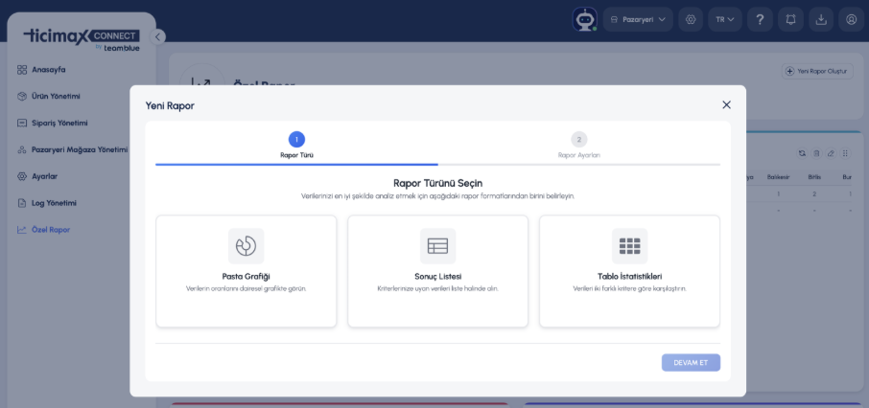Select Özel Rapor in sidebar
Viewport: 869px width, 408px height.
point(51,229)
